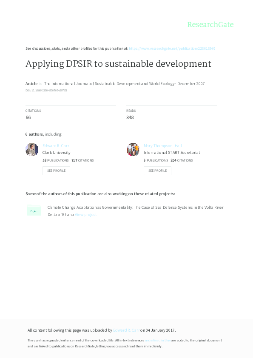This screenshot has width=253, height=358.
Task: Click the citations count 66
Action: tap(28, 117)
